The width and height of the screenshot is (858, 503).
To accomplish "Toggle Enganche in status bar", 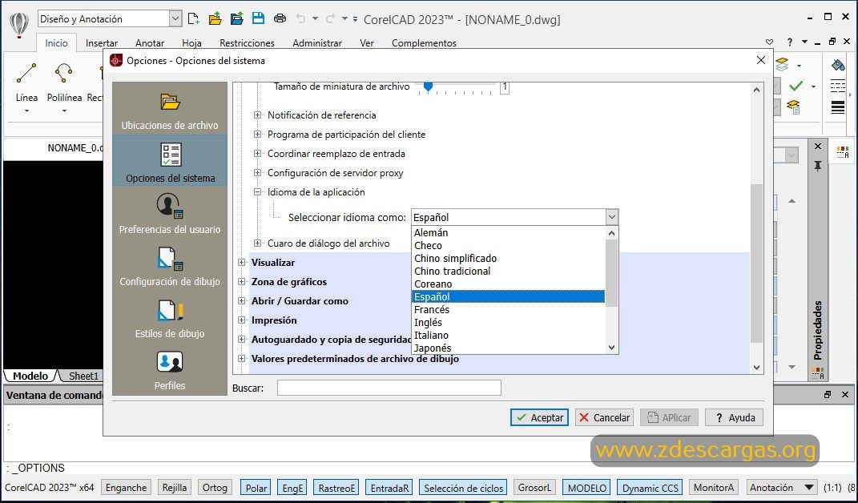I will (126, 488).
